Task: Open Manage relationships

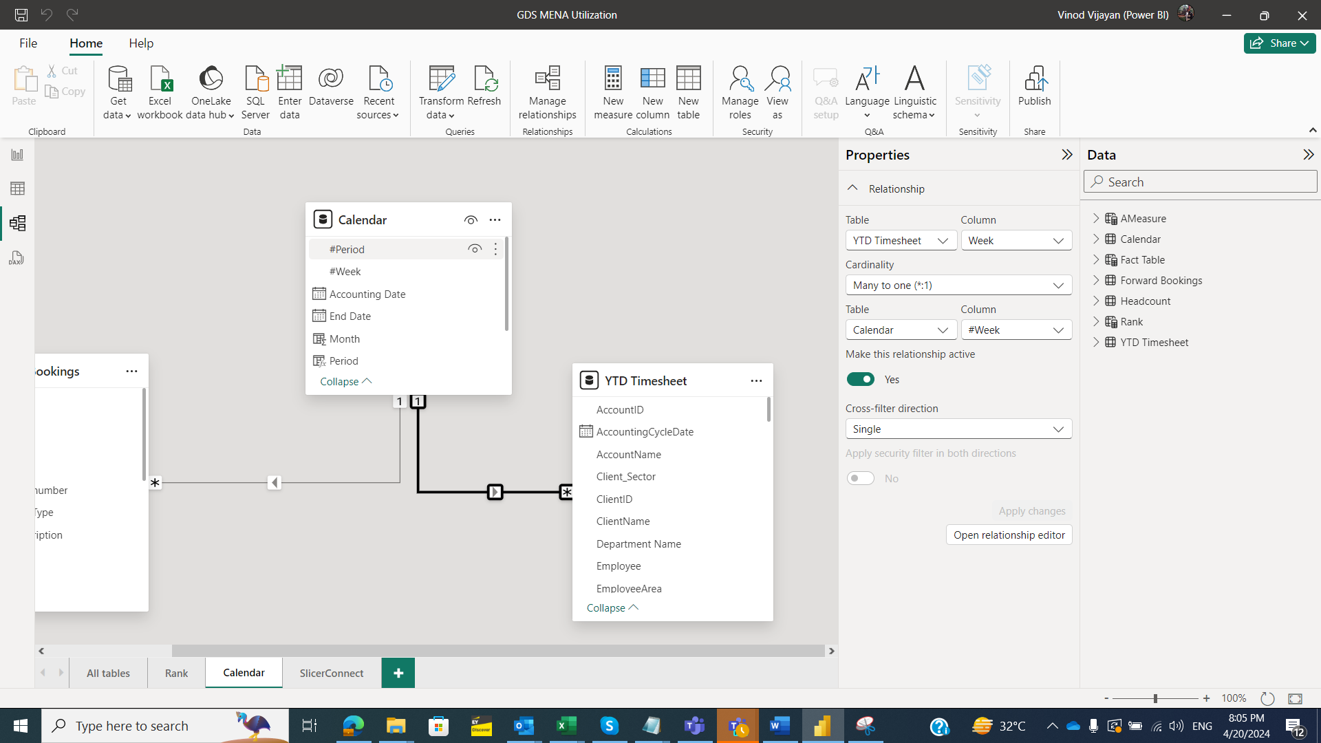Action: coord(548,92)
